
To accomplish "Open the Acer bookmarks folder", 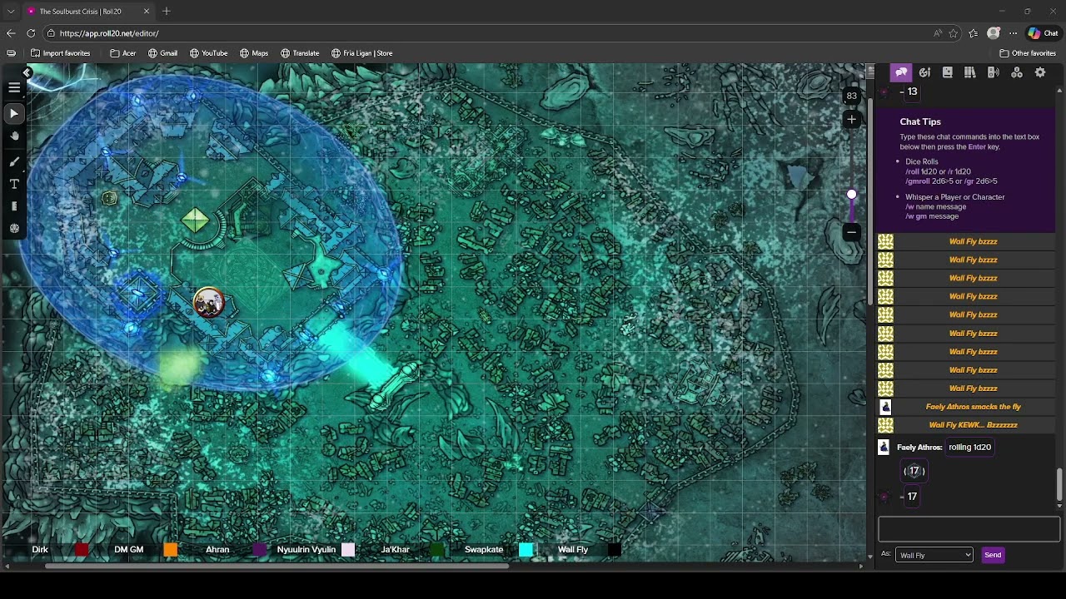I will [x=122, y=53].
